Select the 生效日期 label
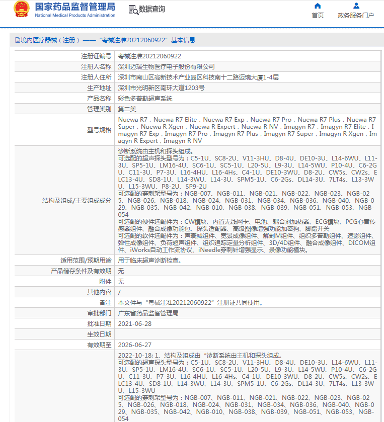This screenshot has height=422, width=384. coord(99,334)
